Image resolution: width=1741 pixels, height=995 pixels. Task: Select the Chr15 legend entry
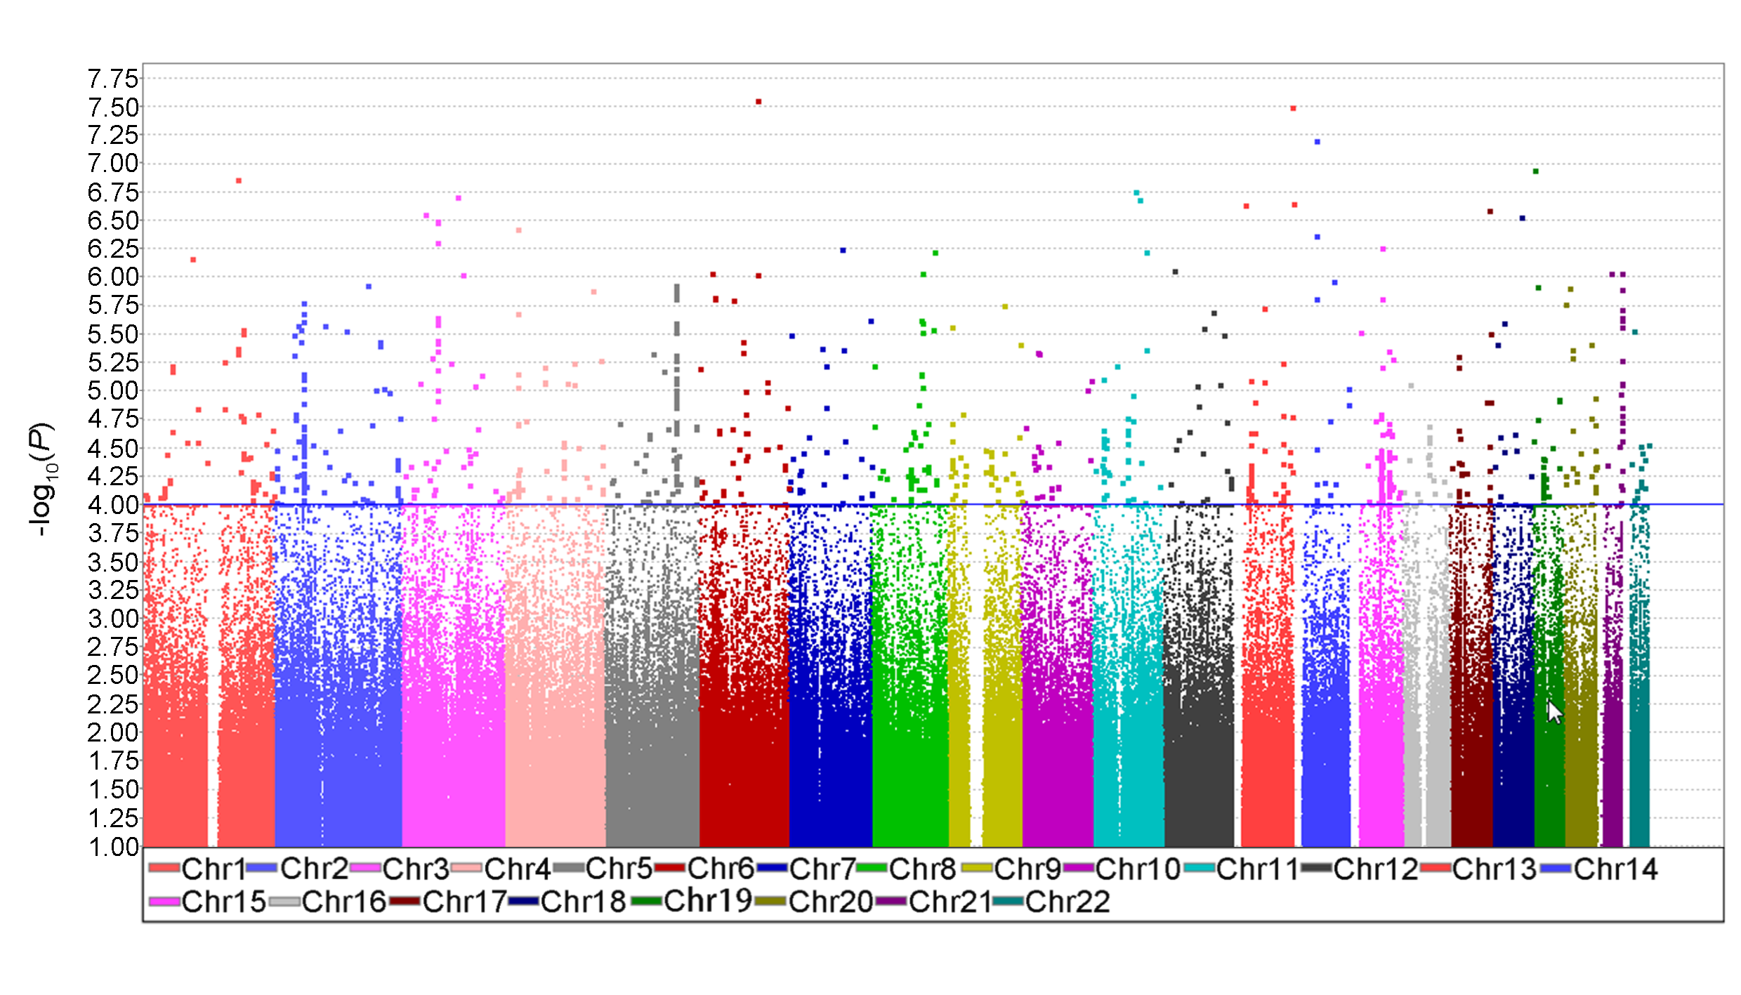[223, 902]
